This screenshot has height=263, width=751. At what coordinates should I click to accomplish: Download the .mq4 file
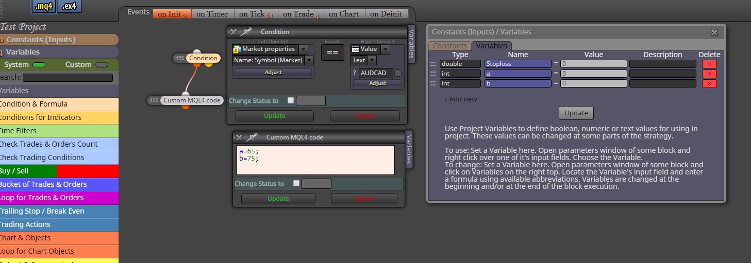pyautogui.click(x=44, y=6)
